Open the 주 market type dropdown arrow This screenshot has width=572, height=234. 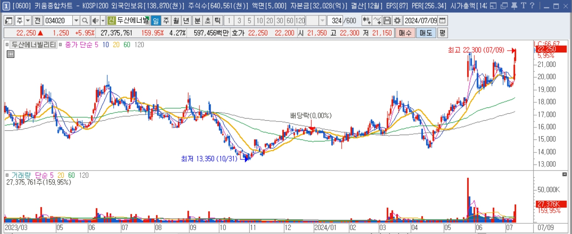click(28, 21)
